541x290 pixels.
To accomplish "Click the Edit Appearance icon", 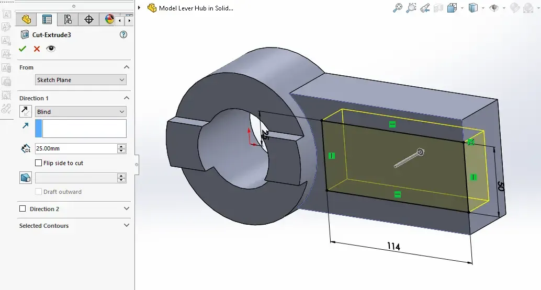I will tap(515, 8).
